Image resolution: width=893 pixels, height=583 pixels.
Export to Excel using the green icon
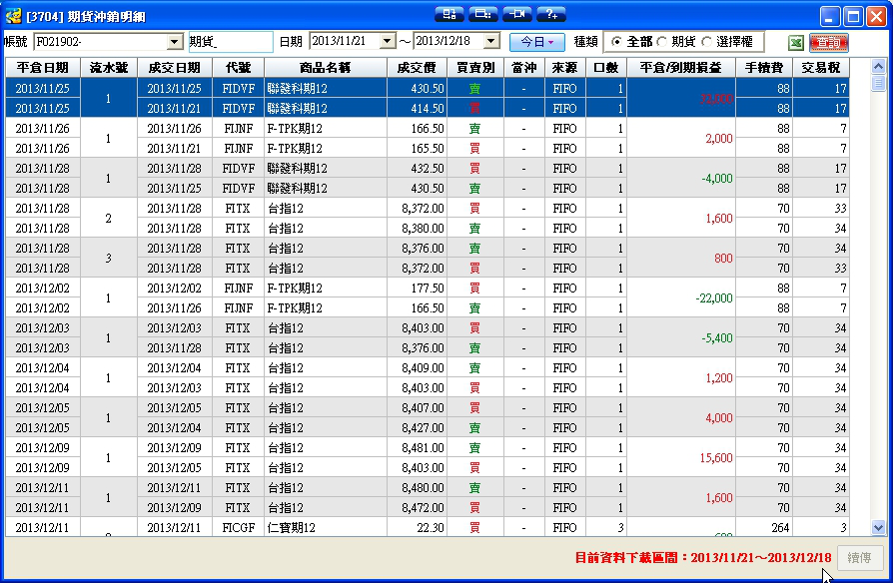coord(796,43)
